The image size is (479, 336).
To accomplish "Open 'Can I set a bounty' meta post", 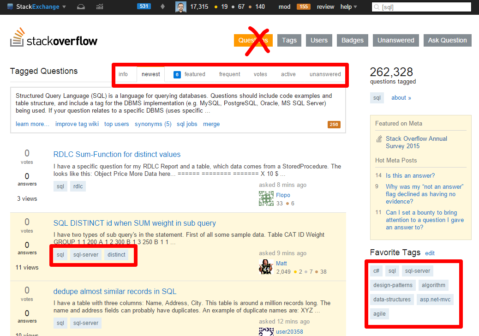I will click(x=425, y=220).
